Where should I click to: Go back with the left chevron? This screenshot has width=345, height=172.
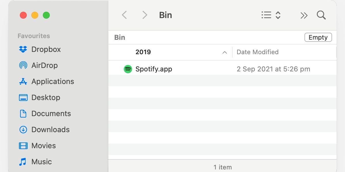tap(124, 15)
